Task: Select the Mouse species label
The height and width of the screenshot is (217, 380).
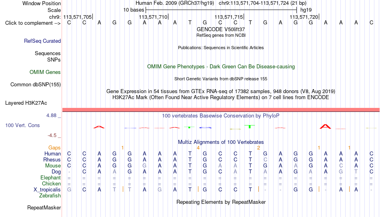Action: point(53,166)
